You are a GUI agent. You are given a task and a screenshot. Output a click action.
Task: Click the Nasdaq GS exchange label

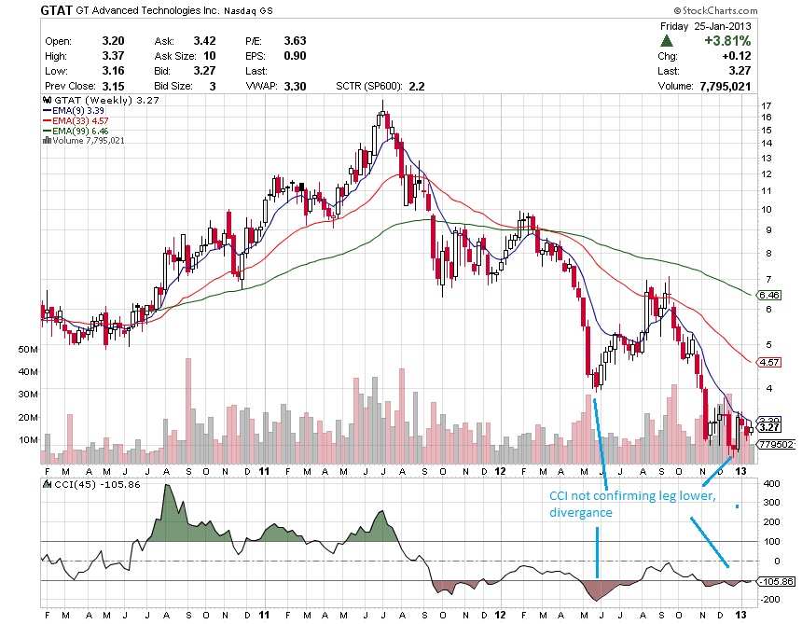[248, 11]
